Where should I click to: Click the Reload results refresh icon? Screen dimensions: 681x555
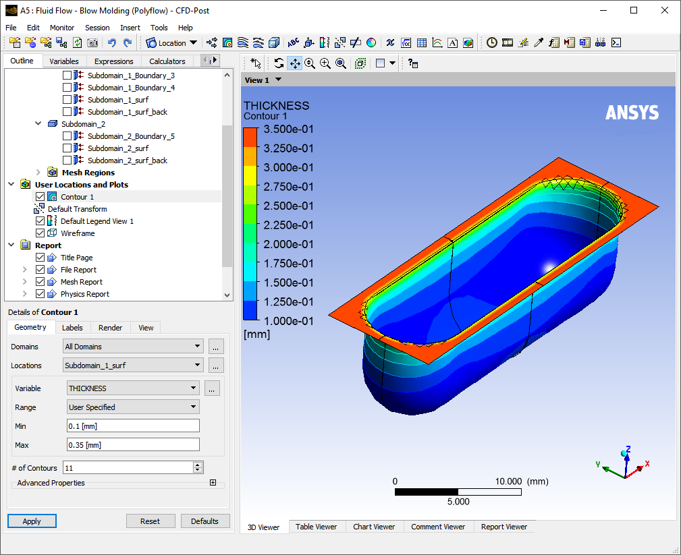pyautogui.click(x=77, y=42)
